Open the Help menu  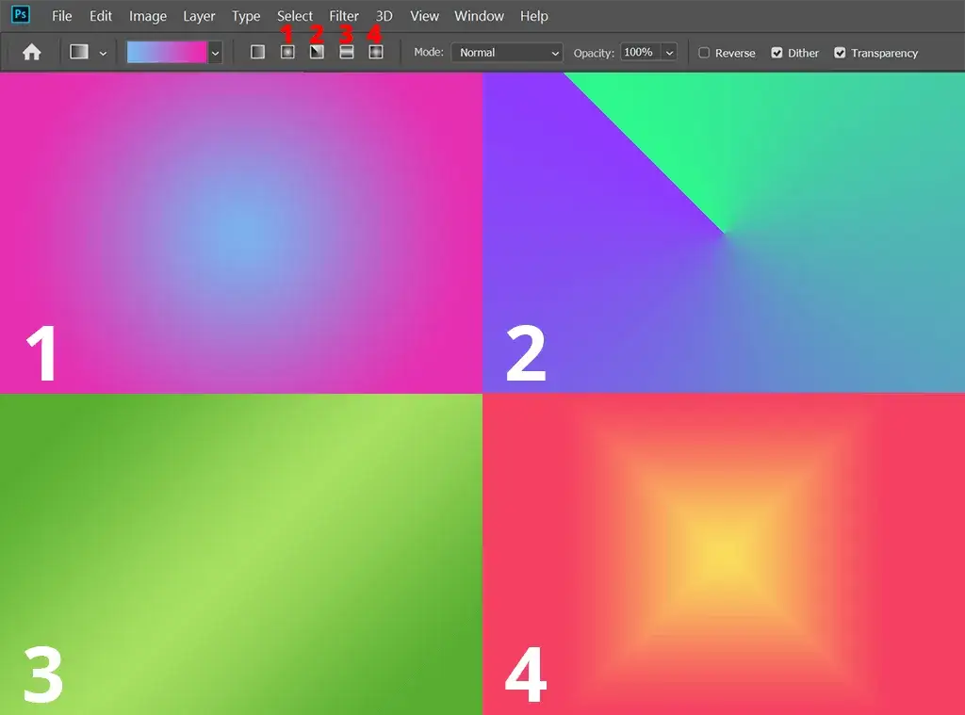[x=533, y=15]
